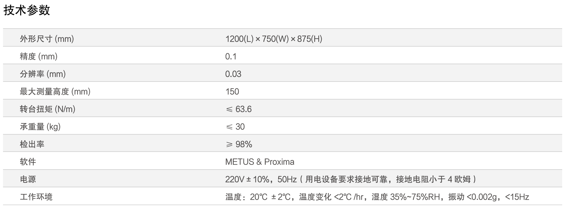Click the 软件 row label
Image resolution: width=565 pixels, height=209 pixels.
tap(28, 161)
